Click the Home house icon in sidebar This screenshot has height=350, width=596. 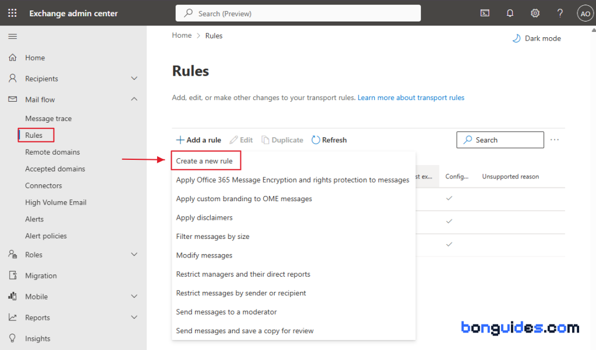13,58
